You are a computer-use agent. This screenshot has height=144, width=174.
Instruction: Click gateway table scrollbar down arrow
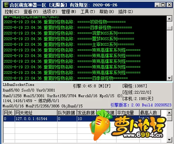[x=169, y=140]
